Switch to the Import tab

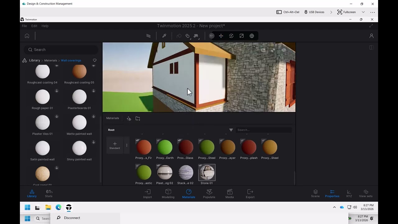tap(147, 194)
